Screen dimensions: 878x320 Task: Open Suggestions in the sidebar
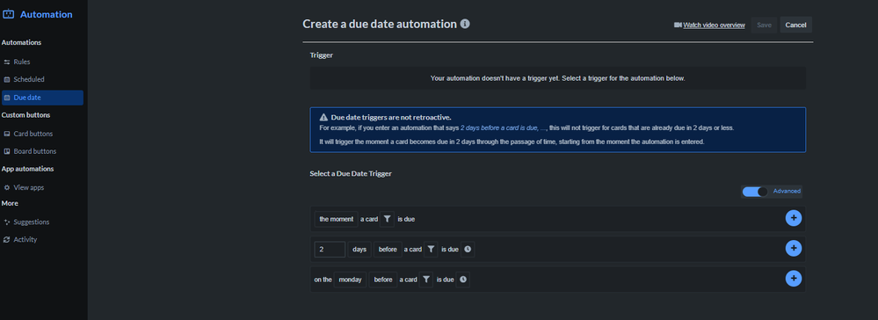pos(42,222)
